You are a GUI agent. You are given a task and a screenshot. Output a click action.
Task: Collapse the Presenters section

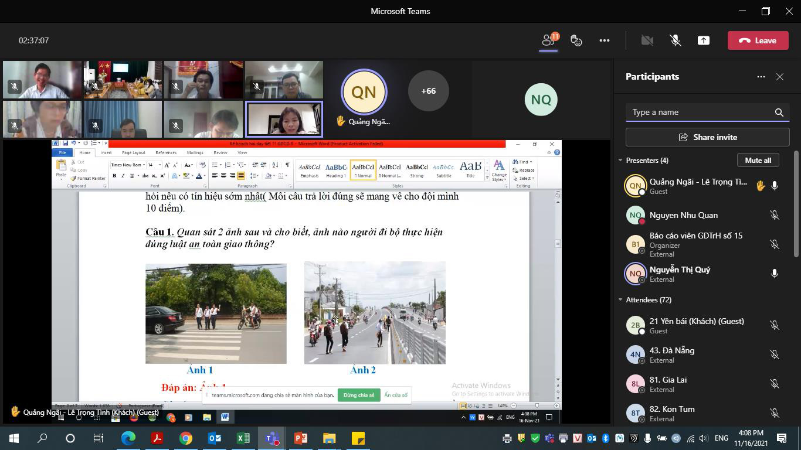(620, 161)
